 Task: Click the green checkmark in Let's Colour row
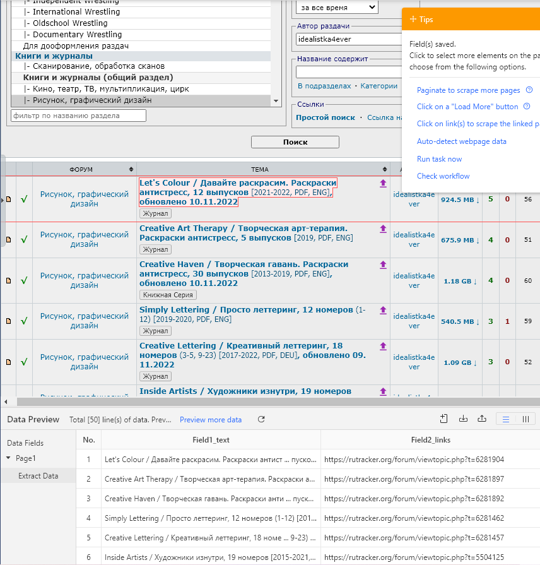click(24, 199)
